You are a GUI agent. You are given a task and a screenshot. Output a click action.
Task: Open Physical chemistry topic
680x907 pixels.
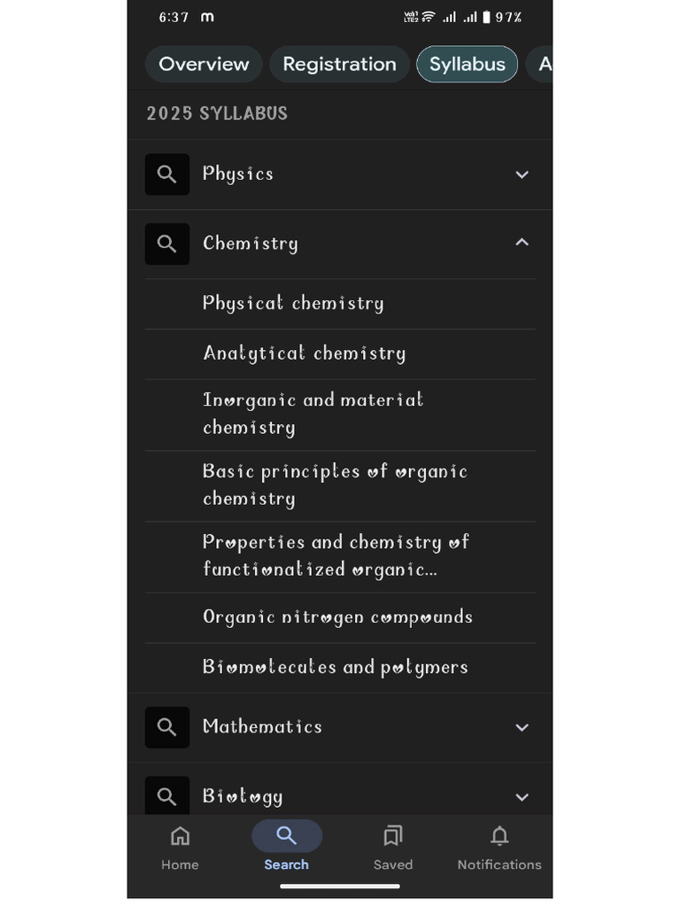[x=293, y=304]
